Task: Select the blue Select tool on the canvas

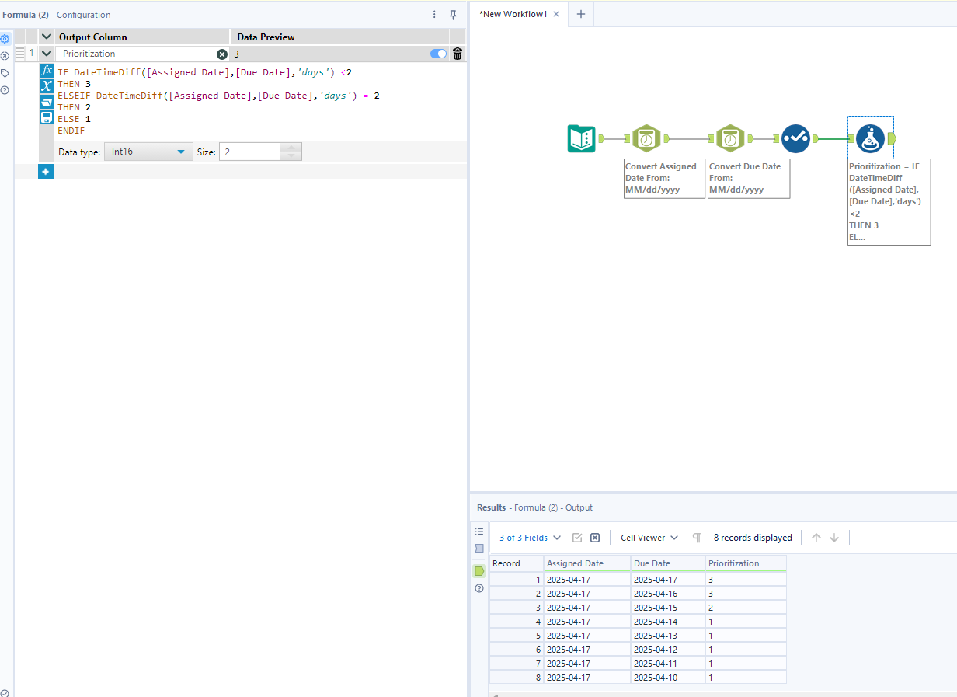Action: (x=795, y=138)
